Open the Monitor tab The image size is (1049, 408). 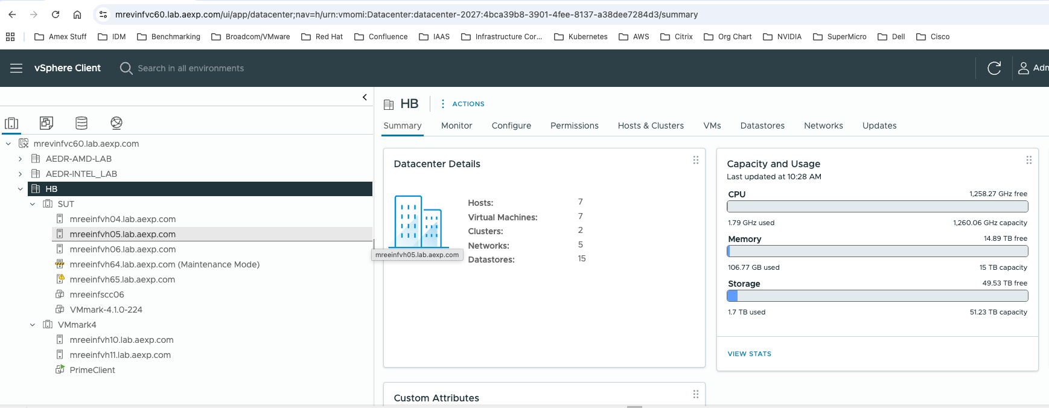456,126
